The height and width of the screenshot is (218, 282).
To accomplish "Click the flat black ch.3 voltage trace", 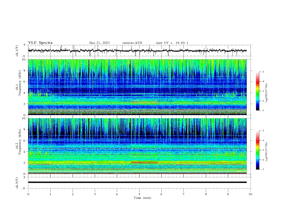I will pyautogui.click(x=137, y=182).
